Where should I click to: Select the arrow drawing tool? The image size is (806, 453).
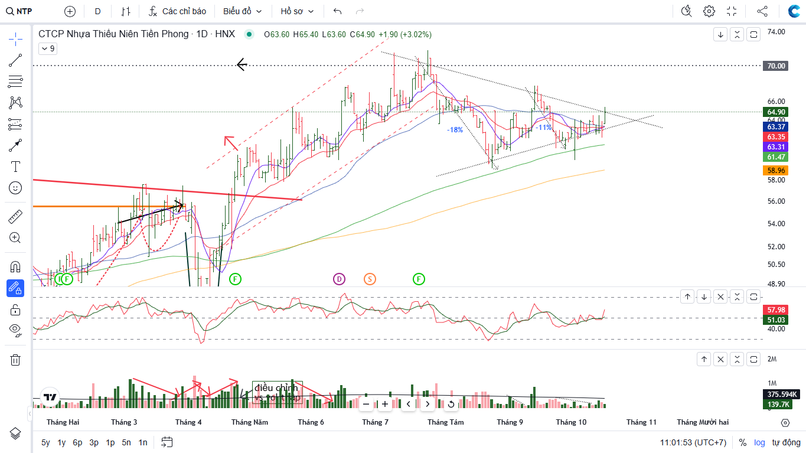pos(15,145)
